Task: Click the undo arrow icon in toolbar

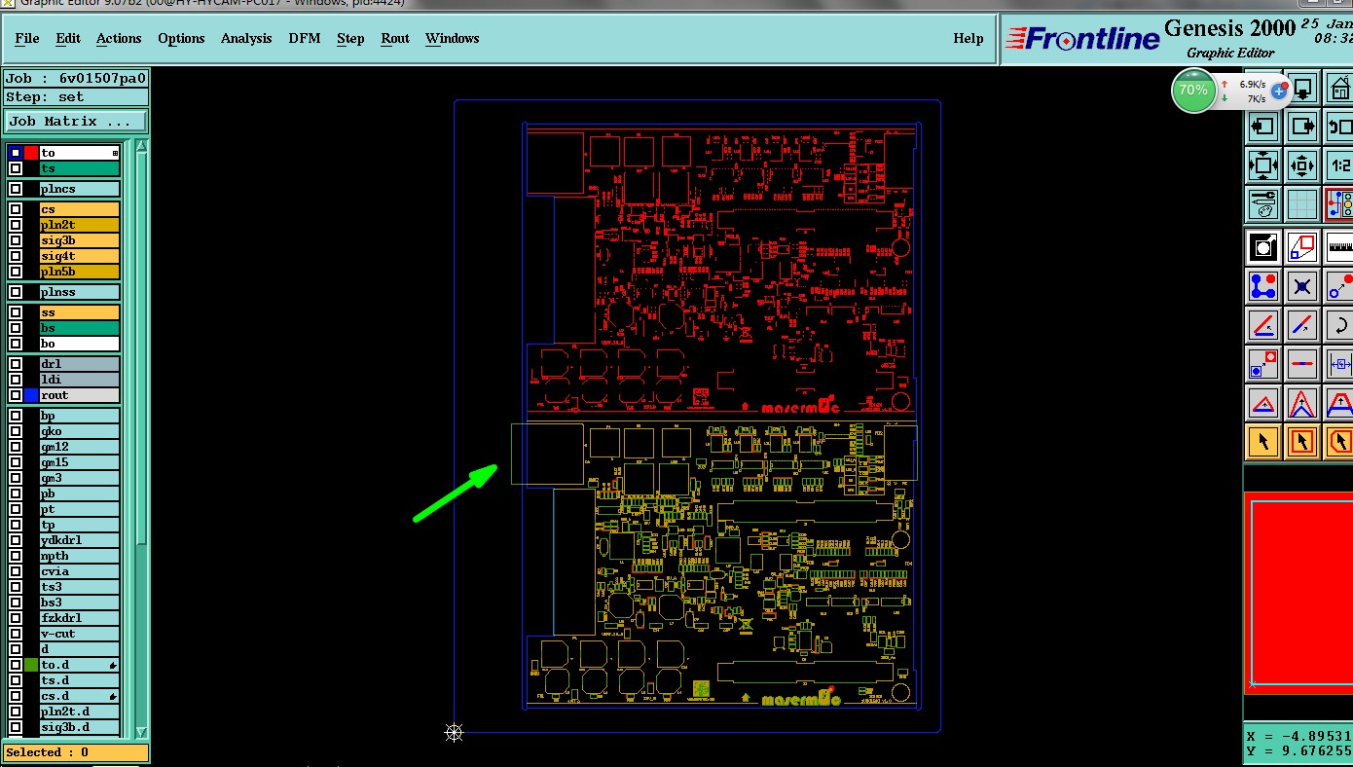Action: pos(1340,127)
